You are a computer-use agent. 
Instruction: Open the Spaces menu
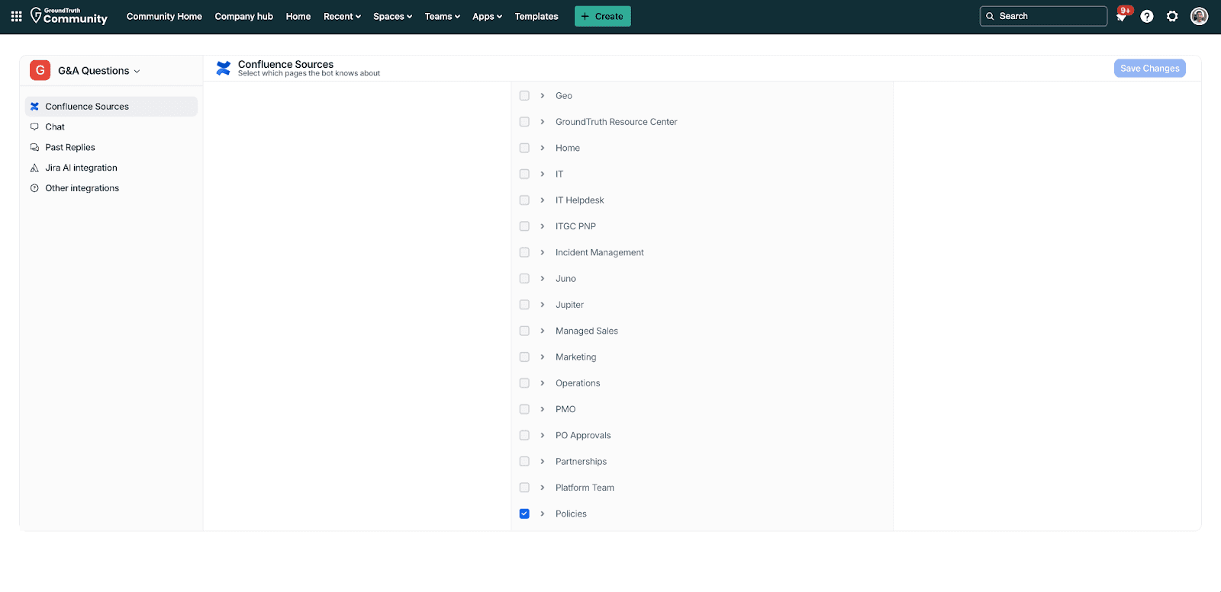point(392,16)
